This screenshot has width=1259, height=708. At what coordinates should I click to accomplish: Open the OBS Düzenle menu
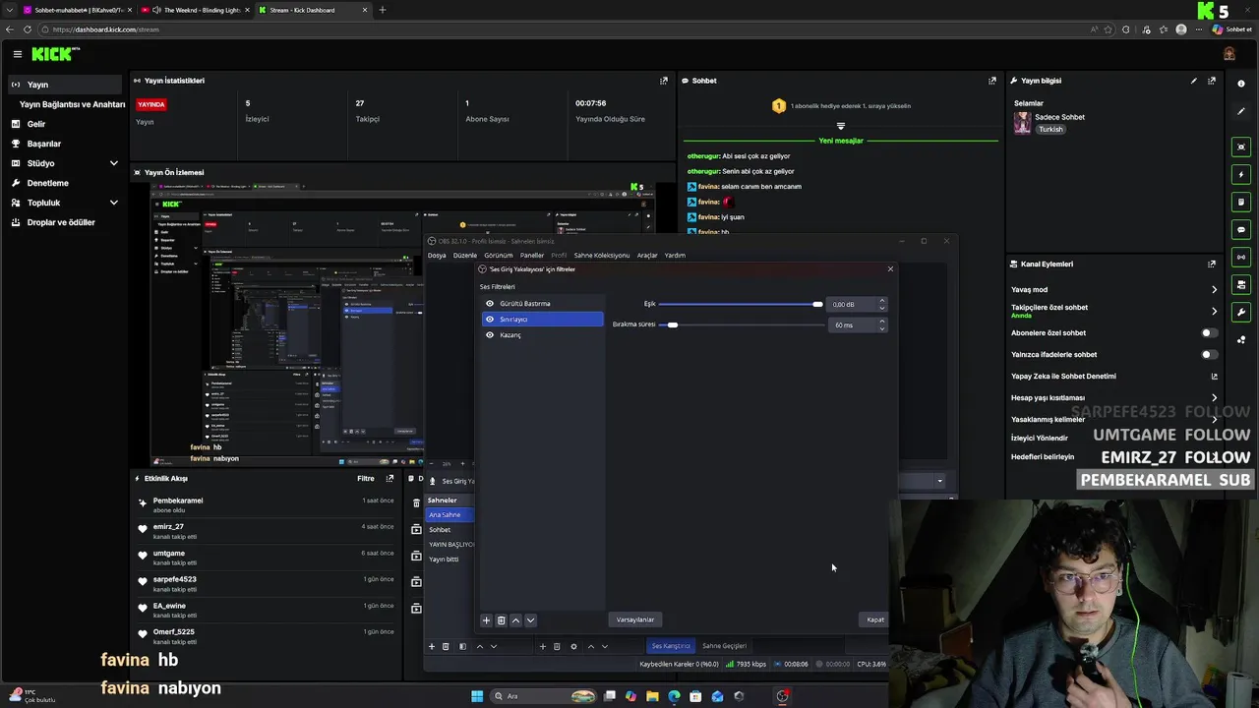pyautogui.click(x=464, y=255)
